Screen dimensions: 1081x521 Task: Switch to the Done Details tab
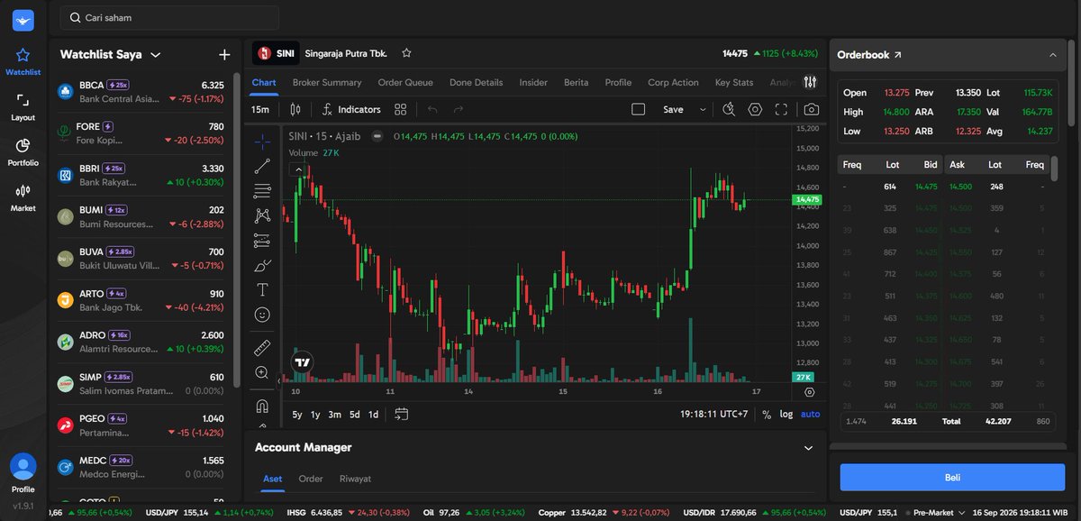click(x=476, y=82)
